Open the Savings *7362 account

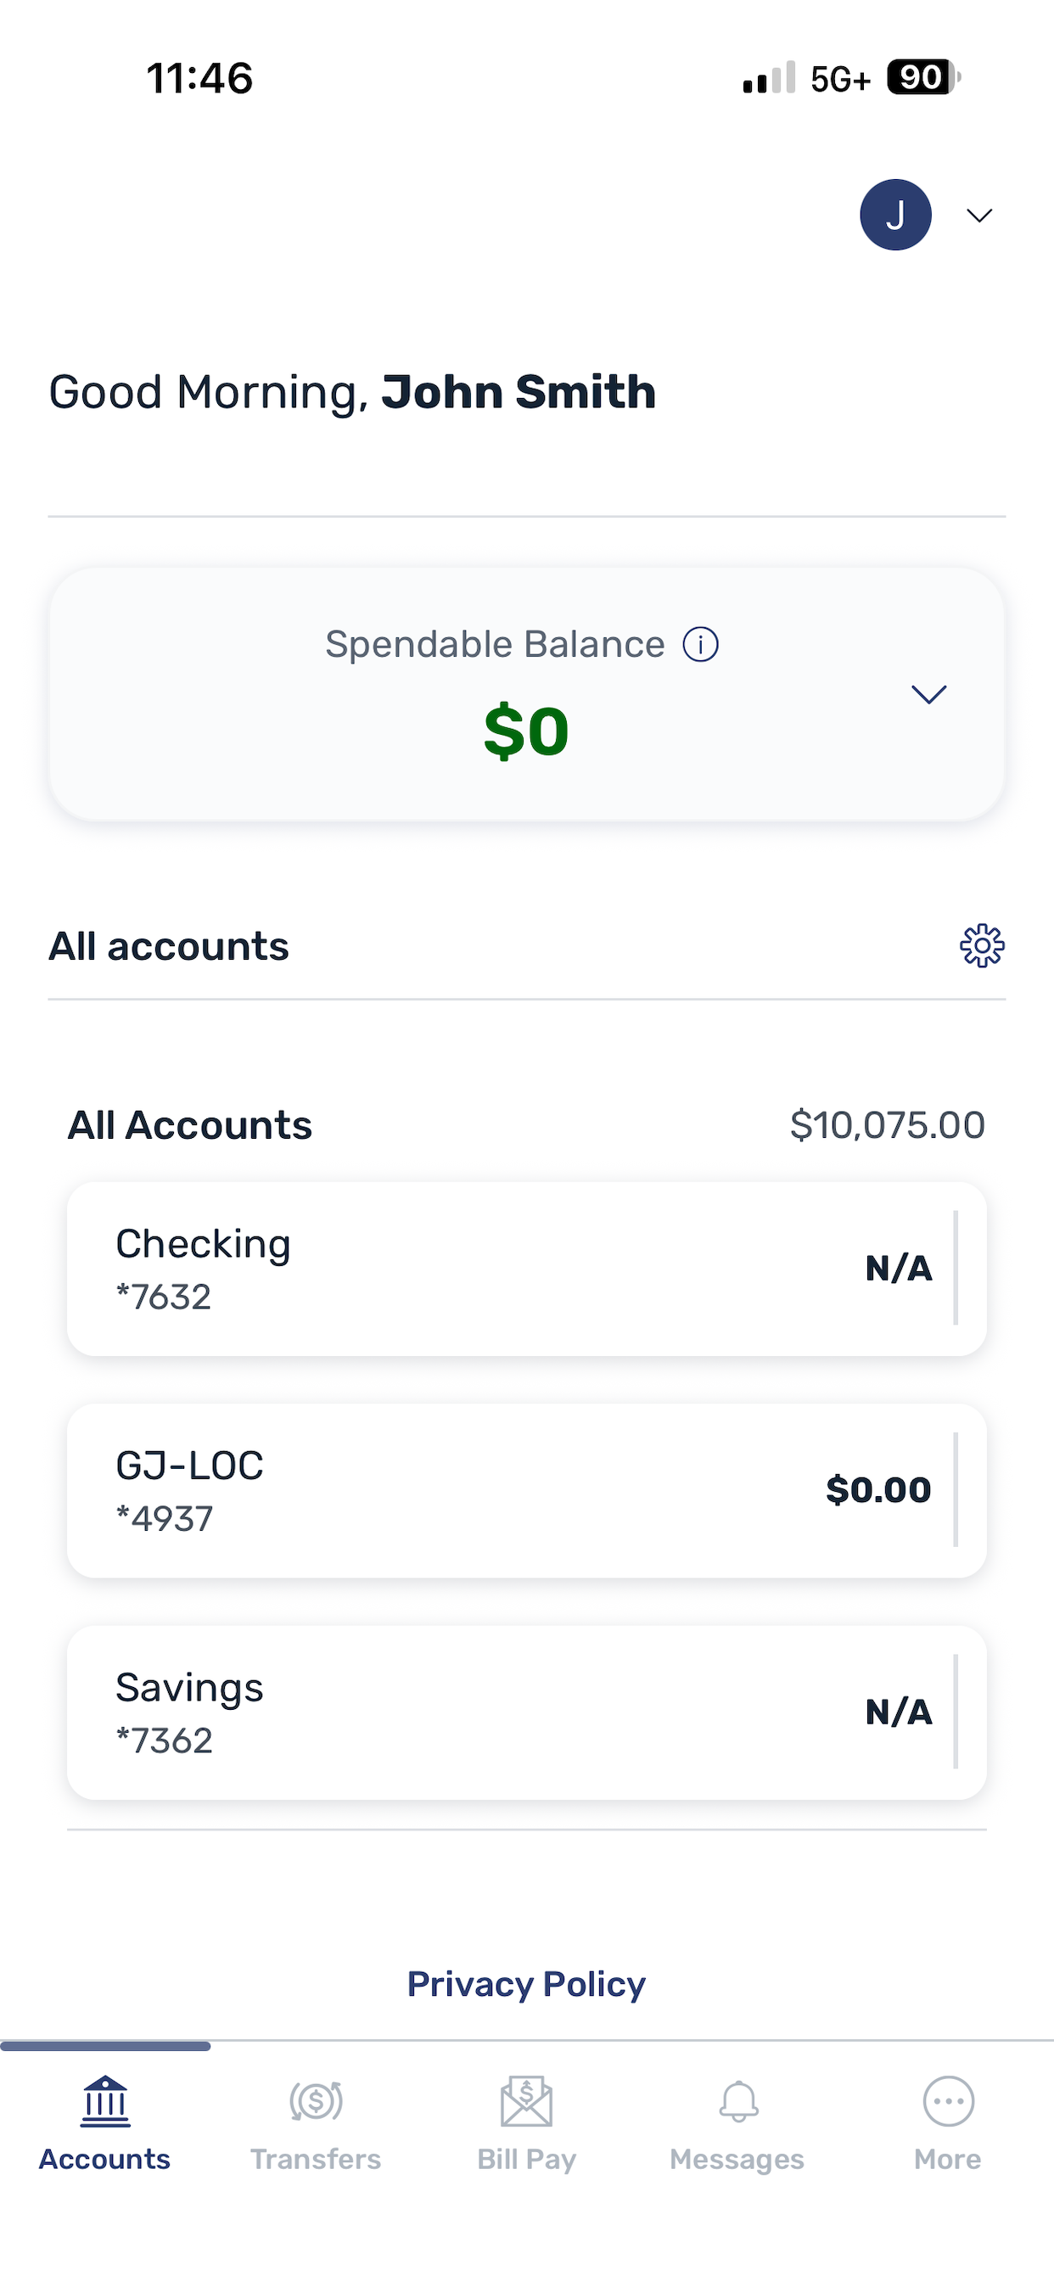[x=527, y=1712]
